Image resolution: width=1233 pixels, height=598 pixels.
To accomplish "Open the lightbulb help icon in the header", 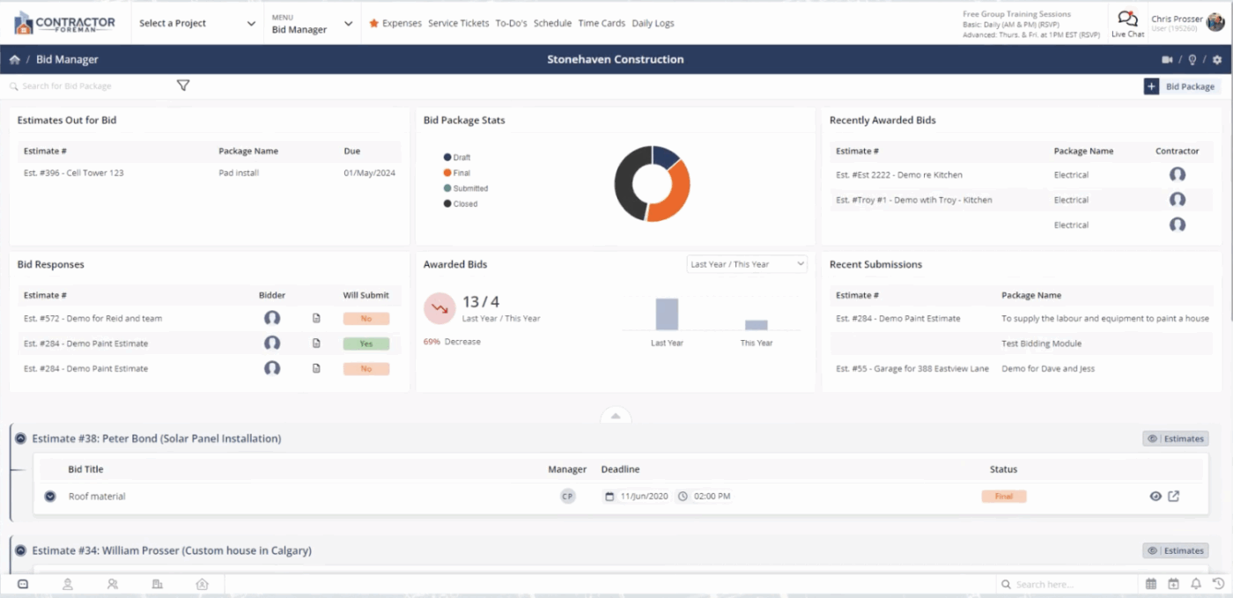I will tap(1192, 59).
